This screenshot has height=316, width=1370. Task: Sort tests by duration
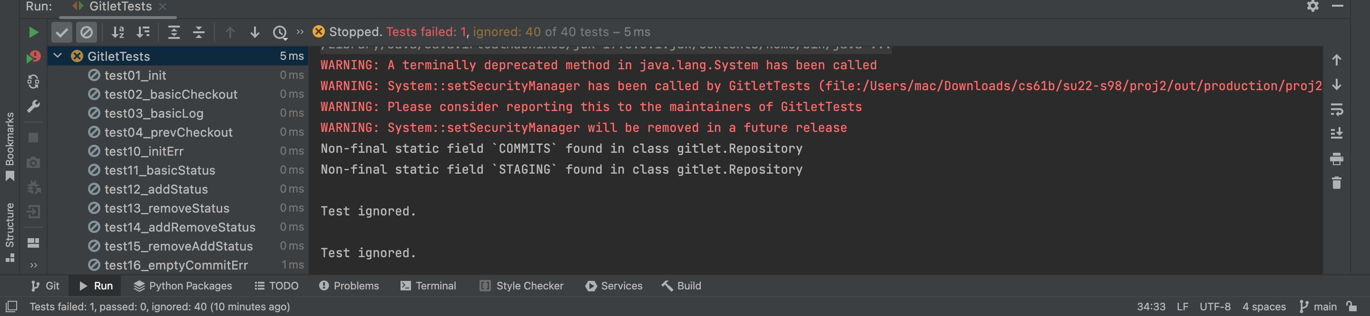pos(143,32)
